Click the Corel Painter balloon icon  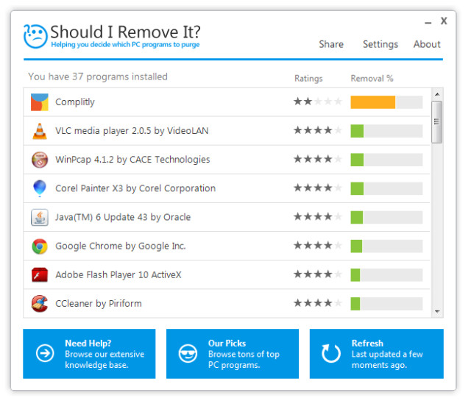point(40,188)
